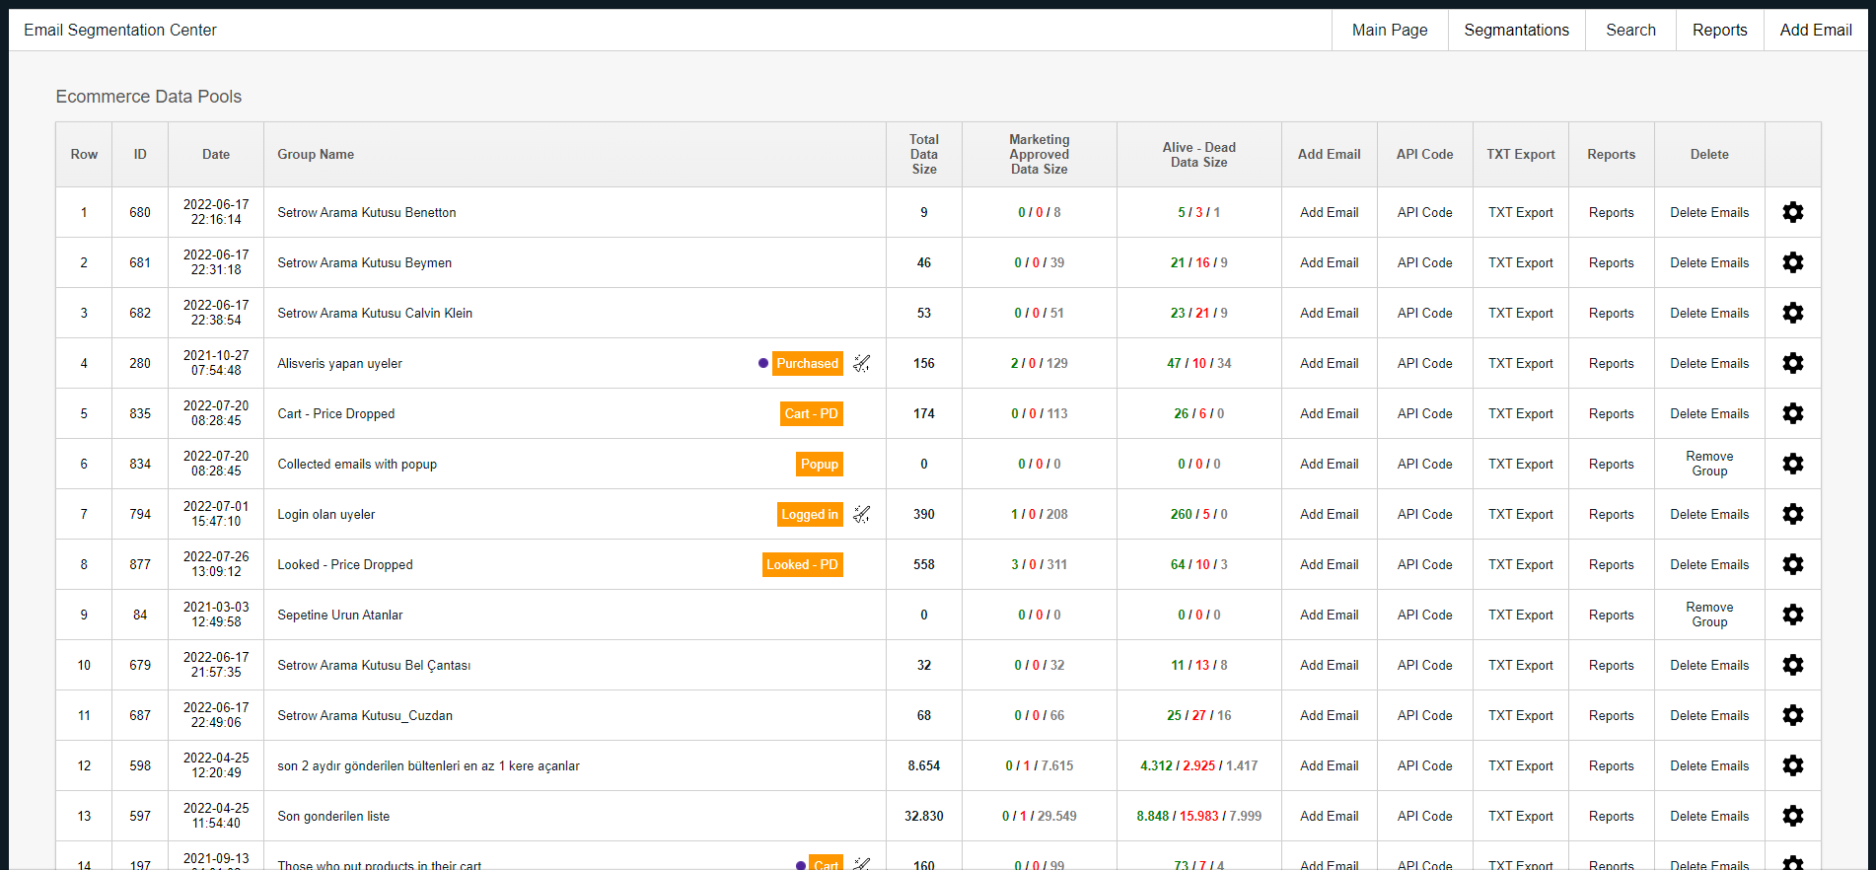TXT Export Setrow Arama Kutusu Bel Çantası
Viewport: 1876px width, 870px height.
pos(1520,665)
